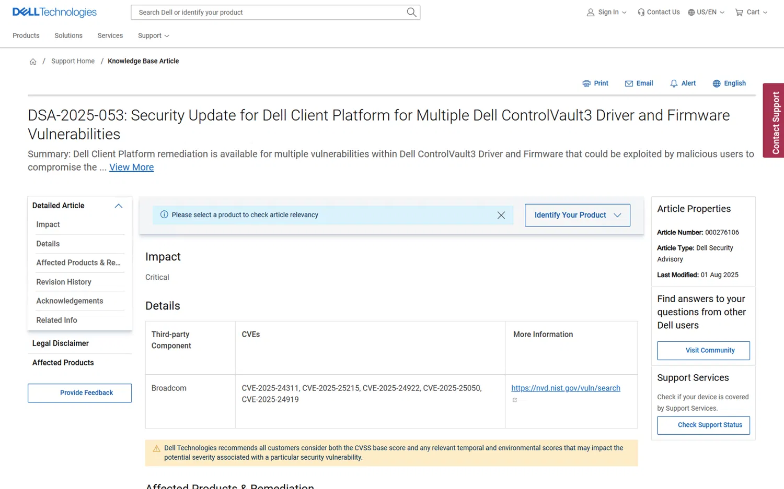Click the shopping cart icon
784x489 pixels.
pyautogui.click(x=739, y=12)
